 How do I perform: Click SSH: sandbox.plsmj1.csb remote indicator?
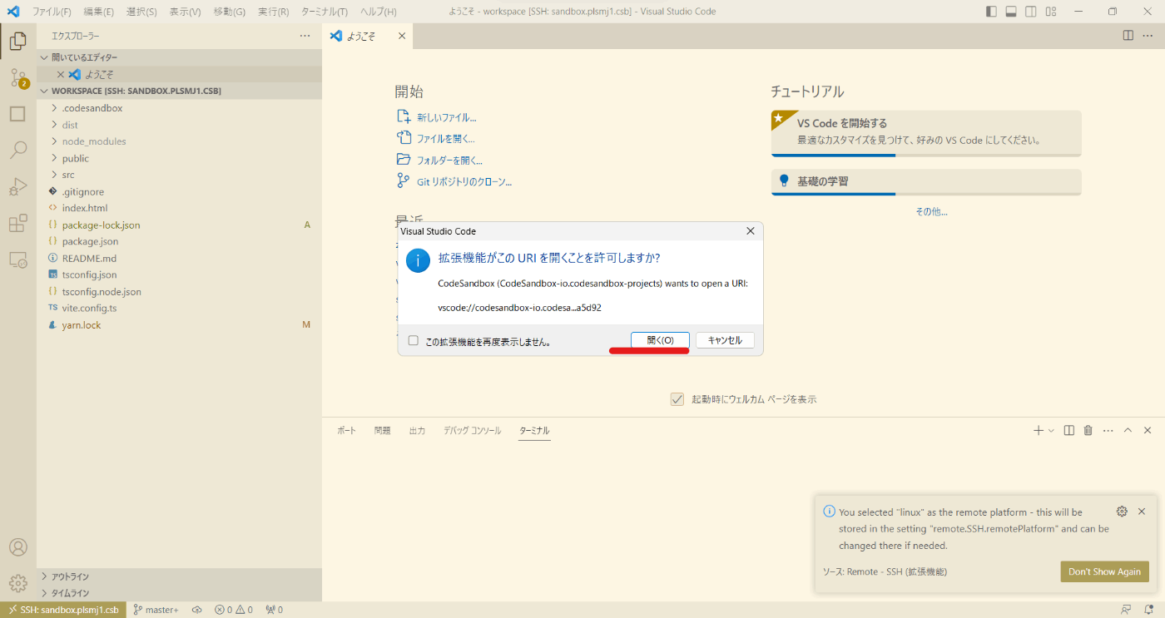tap(63, 610)
